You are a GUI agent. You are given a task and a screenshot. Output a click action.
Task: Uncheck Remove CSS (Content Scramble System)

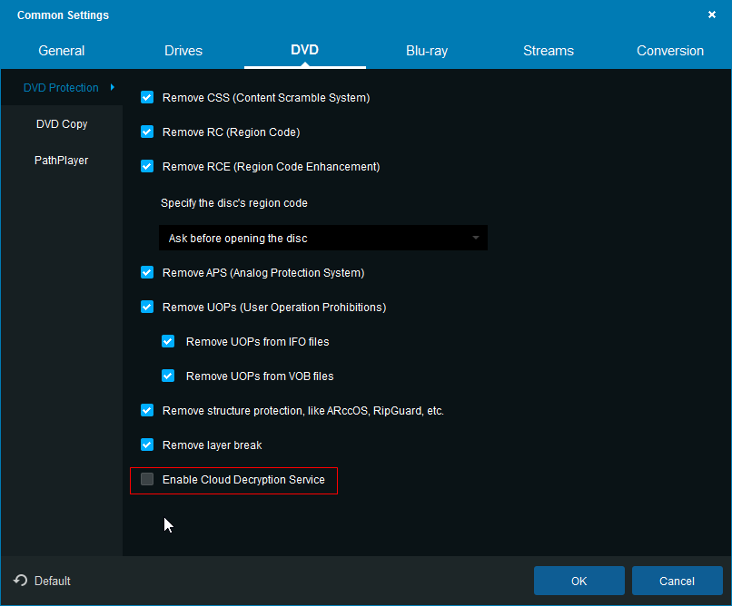tap(147, 97)
